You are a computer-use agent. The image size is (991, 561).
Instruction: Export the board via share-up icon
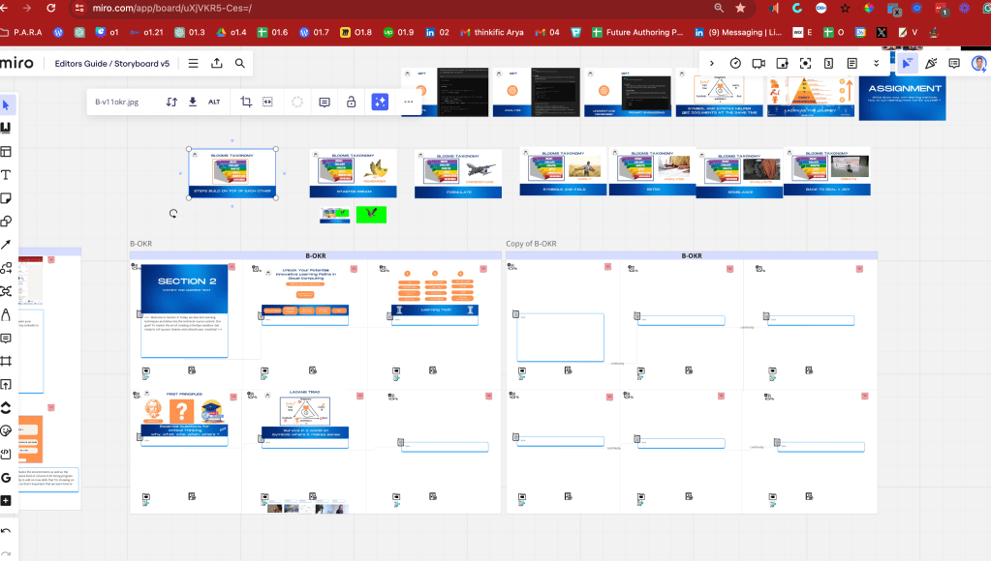click(217, 63)
